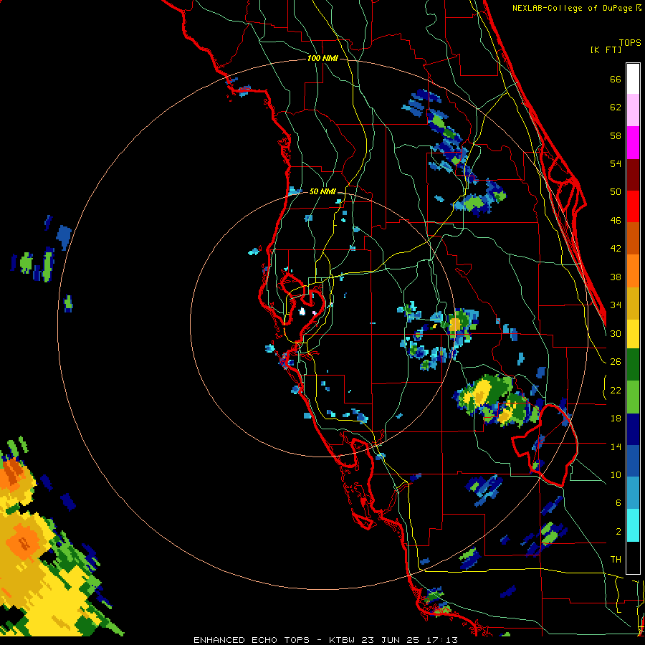
Task: Pick the bright red swatch on the scale
Action: click(633, 206)
